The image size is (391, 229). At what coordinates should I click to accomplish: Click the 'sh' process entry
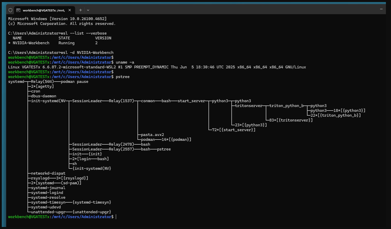pos(75,164)
